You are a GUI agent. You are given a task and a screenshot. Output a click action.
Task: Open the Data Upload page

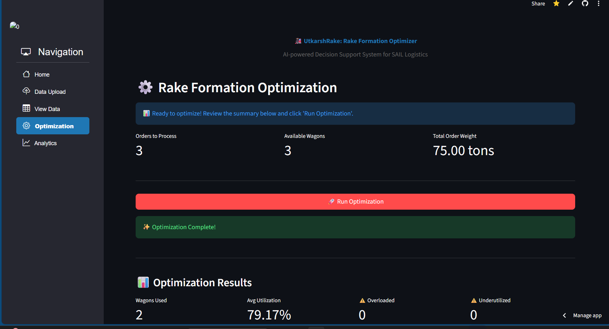click(53, 92)
